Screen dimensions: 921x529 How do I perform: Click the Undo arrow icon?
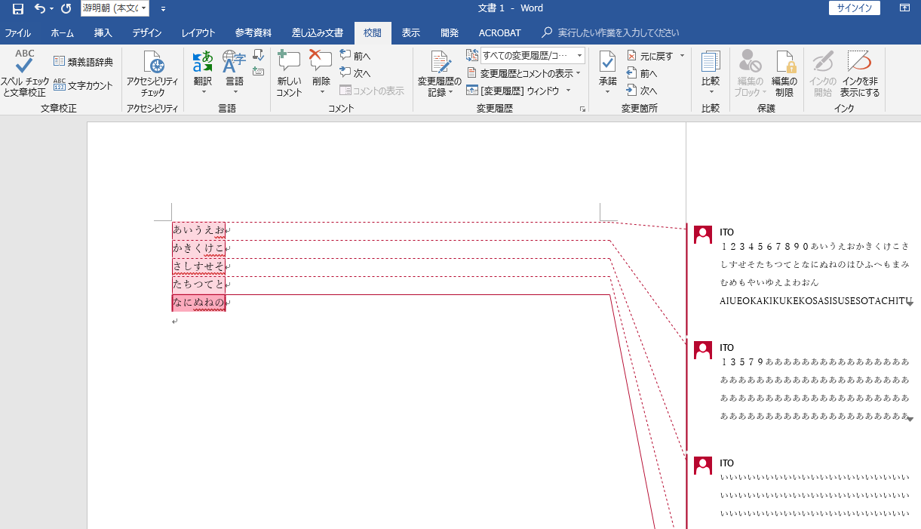[x=40, y=9]
